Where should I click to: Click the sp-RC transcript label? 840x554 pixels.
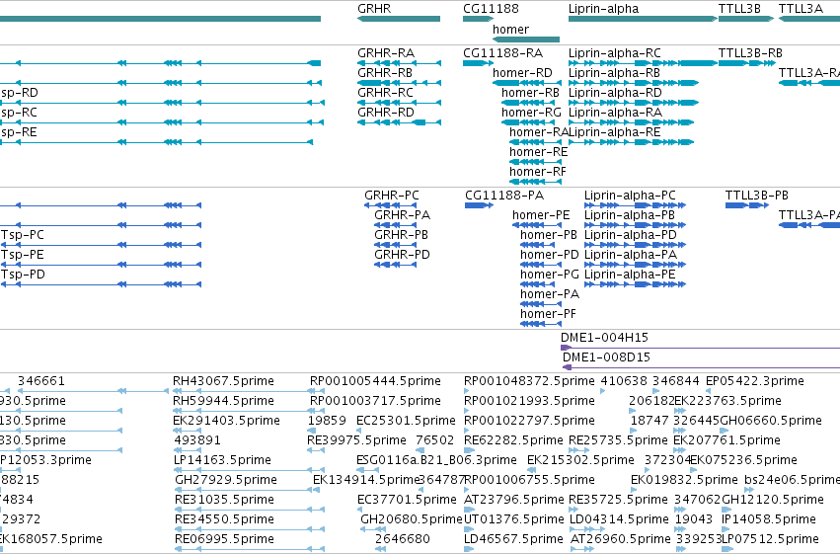19,113
